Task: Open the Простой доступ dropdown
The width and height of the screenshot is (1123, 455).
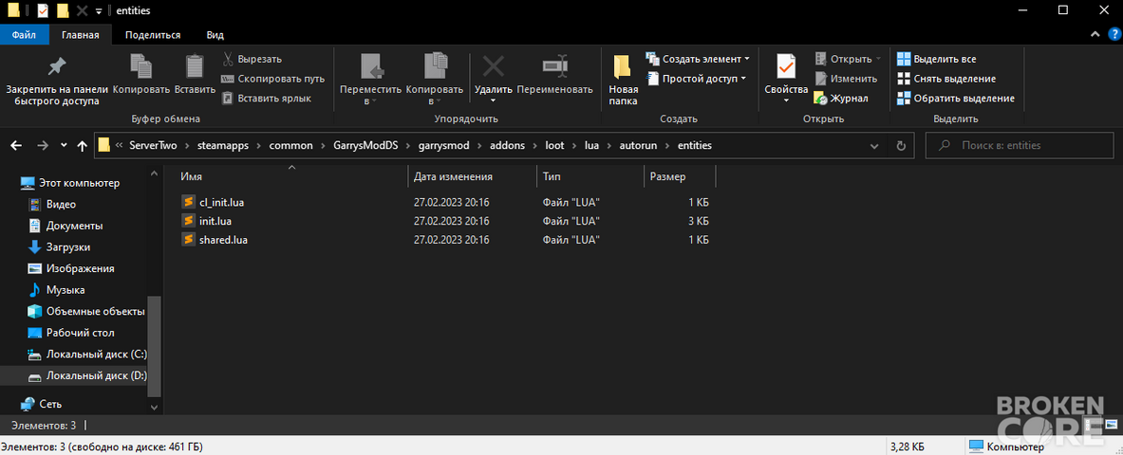Action: [696, 79]
